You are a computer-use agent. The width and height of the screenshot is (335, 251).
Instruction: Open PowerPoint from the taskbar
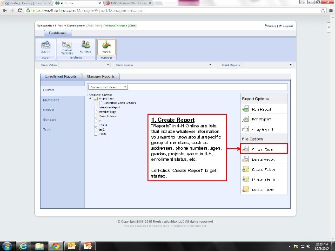click(x=88, y=246)
